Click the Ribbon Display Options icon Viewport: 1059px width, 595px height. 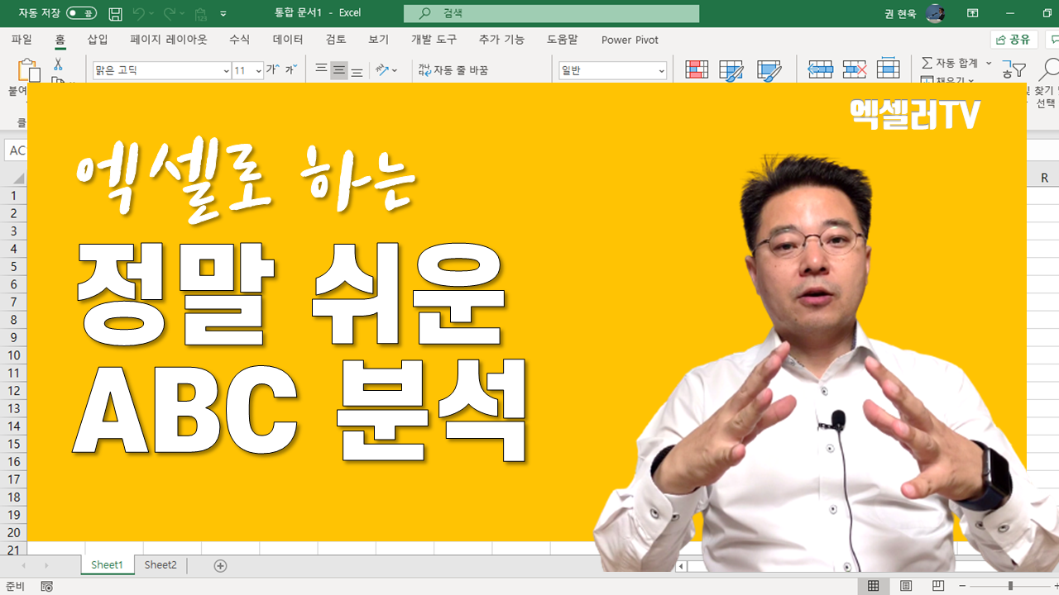pyautogui.click(x=973, y=13)
